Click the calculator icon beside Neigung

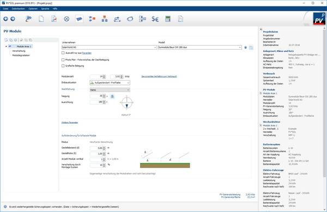click(112, 96)
